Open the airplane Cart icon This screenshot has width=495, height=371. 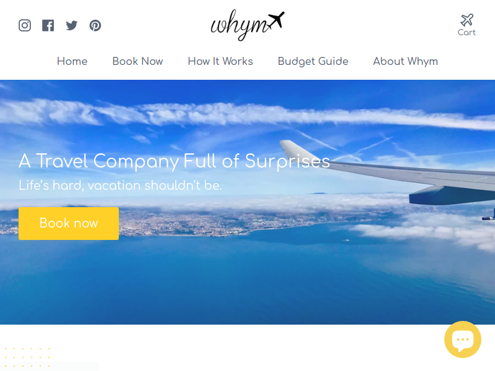[467, 20]
